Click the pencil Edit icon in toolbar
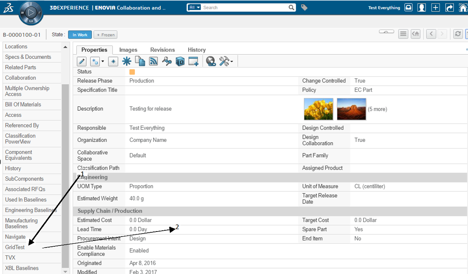Viewport: 468px width, 274px height. coord(82,62)
